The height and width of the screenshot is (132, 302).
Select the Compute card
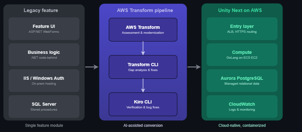coord(242,54)
